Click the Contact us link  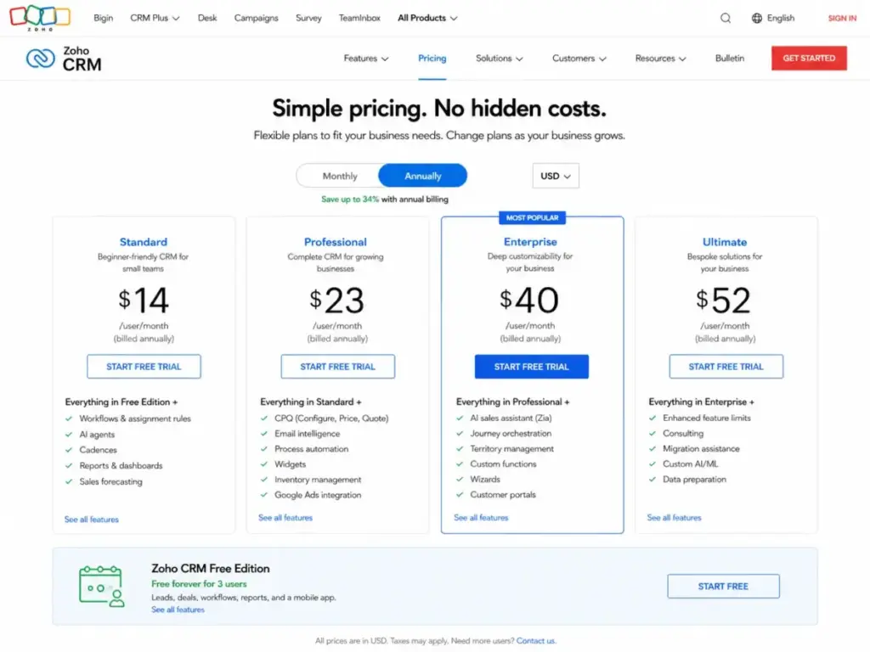pyautogui.click(x=535, y=640)
